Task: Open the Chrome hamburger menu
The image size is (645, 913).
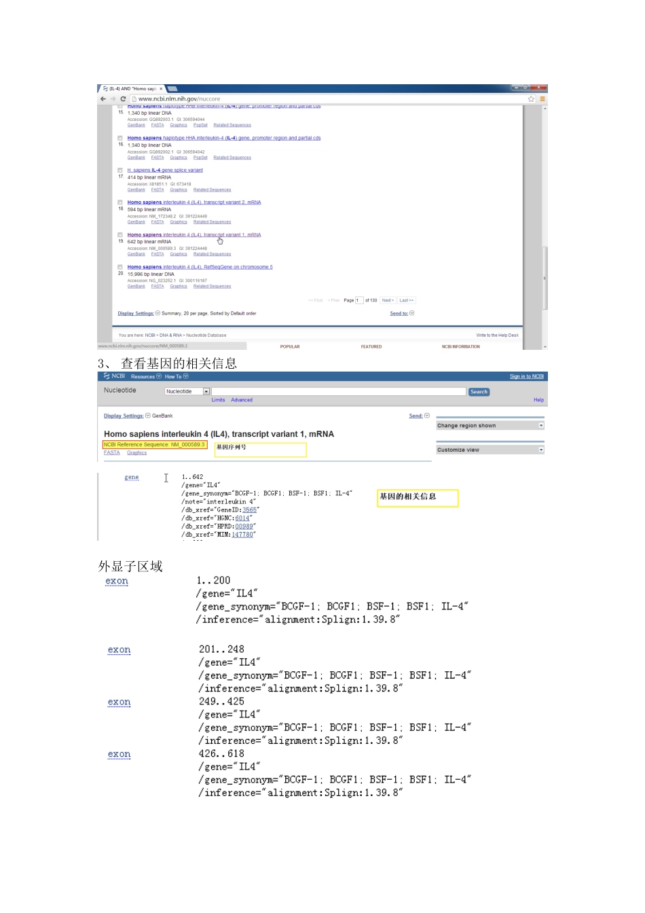Action: [542, 99]
